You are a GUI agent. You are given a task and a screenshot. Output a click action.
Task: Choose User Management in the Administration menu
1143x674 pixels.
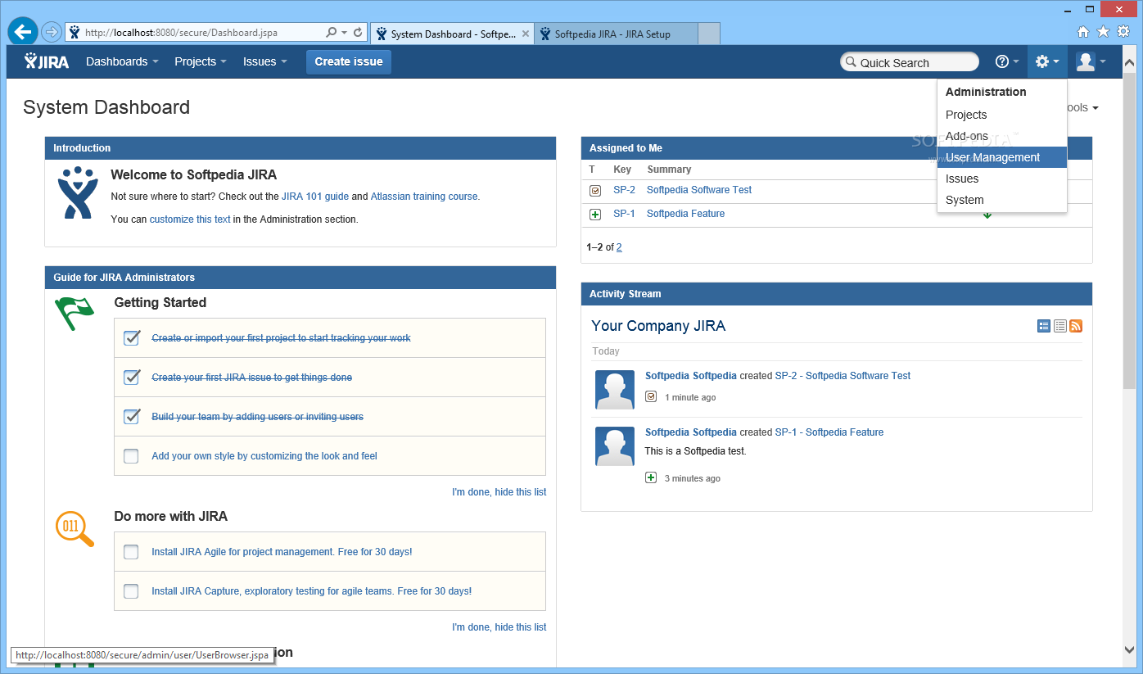coord(1002,157)
